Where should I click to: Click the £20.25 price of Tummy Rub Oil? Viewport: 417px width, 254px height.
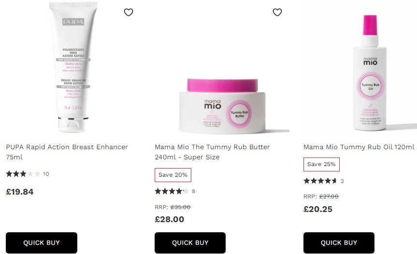[318, 209]
